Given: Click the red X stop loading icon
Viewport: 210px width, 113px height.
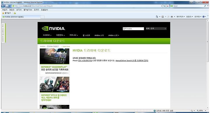Looking at the screenshot, I should tap(167, 6).
